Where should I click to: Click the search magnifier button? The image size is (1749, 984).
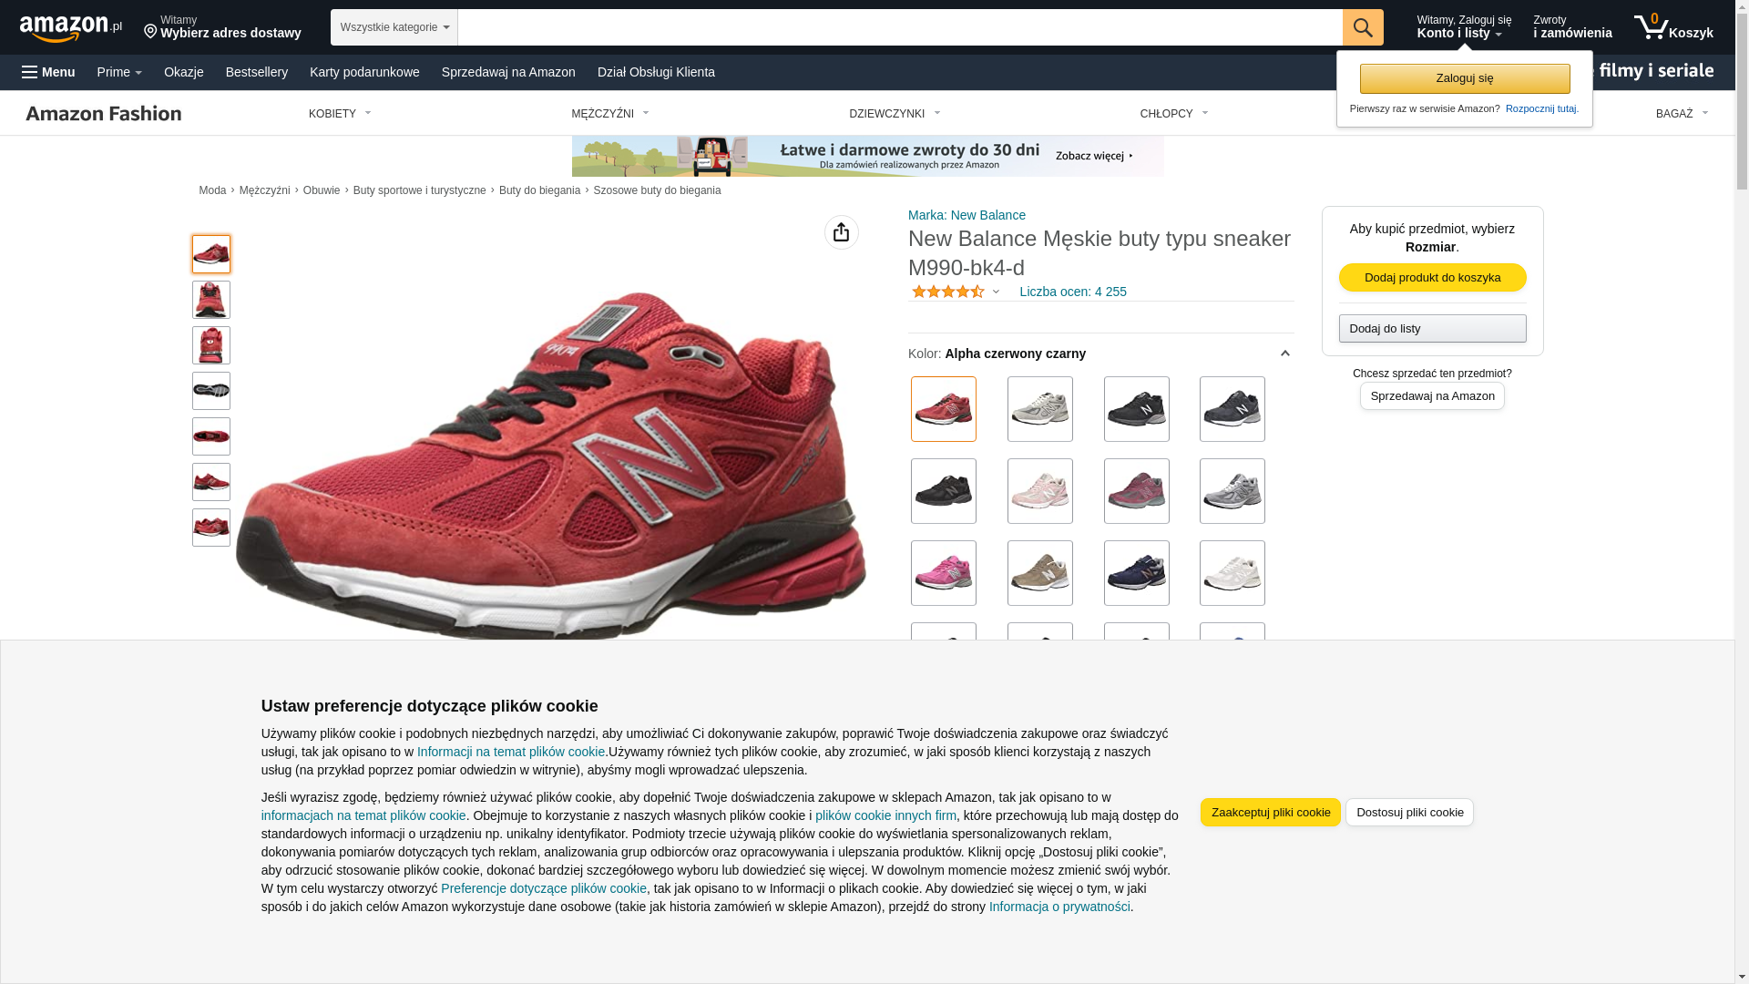click(1363, 27)
